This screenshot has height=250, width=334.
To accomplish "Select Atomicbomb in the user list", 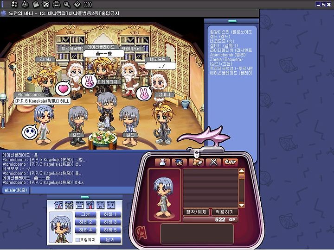I will tap(228, 55).
